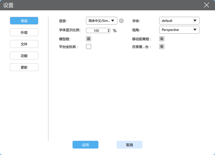Click the font scale value field 100
This screenshot has width=215, height=155.
(x=96, y=30)
